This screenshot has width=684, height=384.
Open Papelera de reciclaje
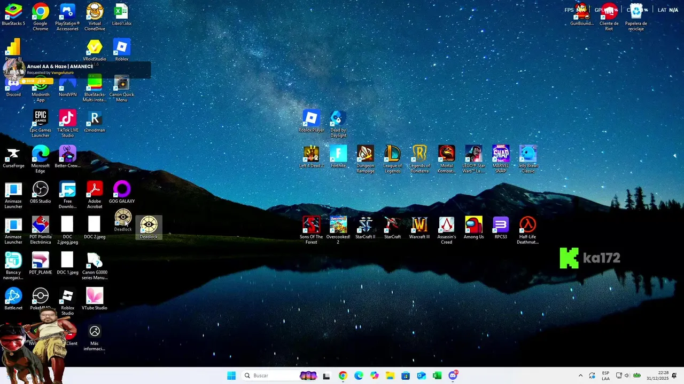(636, 17)
